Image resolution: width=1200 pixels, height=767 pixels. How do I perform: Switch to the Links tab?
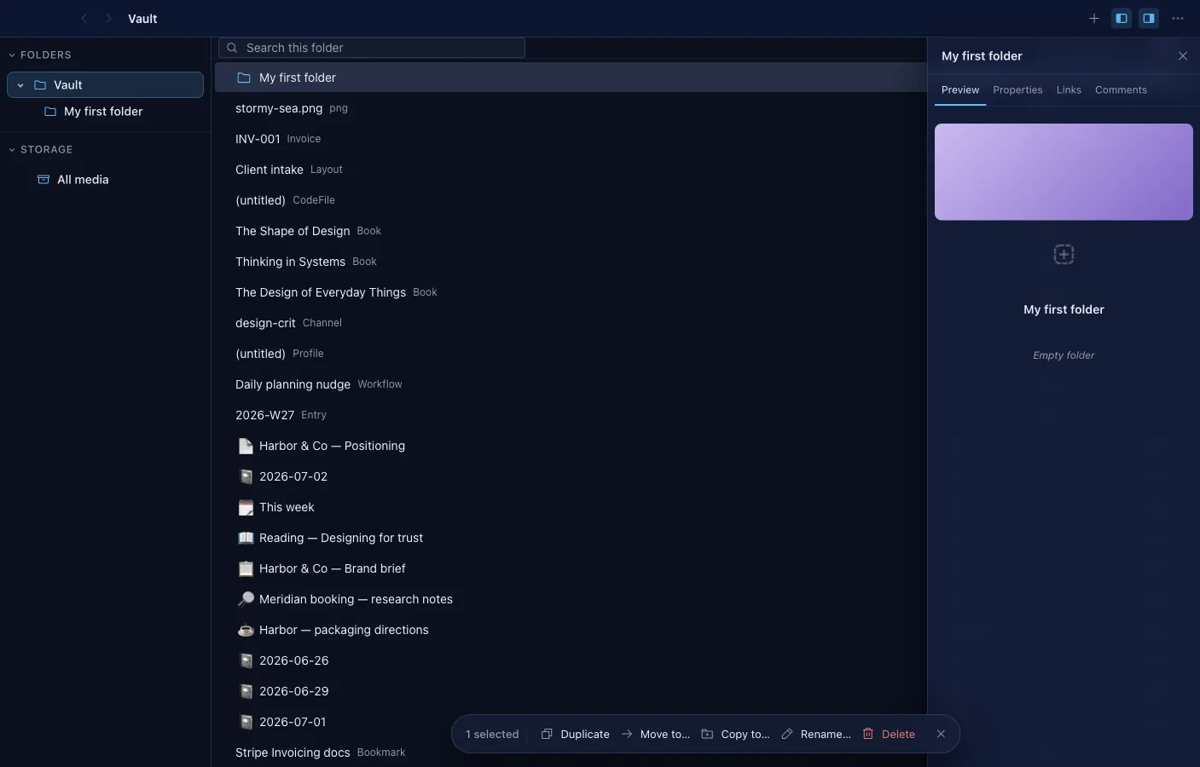[x=1069, y=89]
